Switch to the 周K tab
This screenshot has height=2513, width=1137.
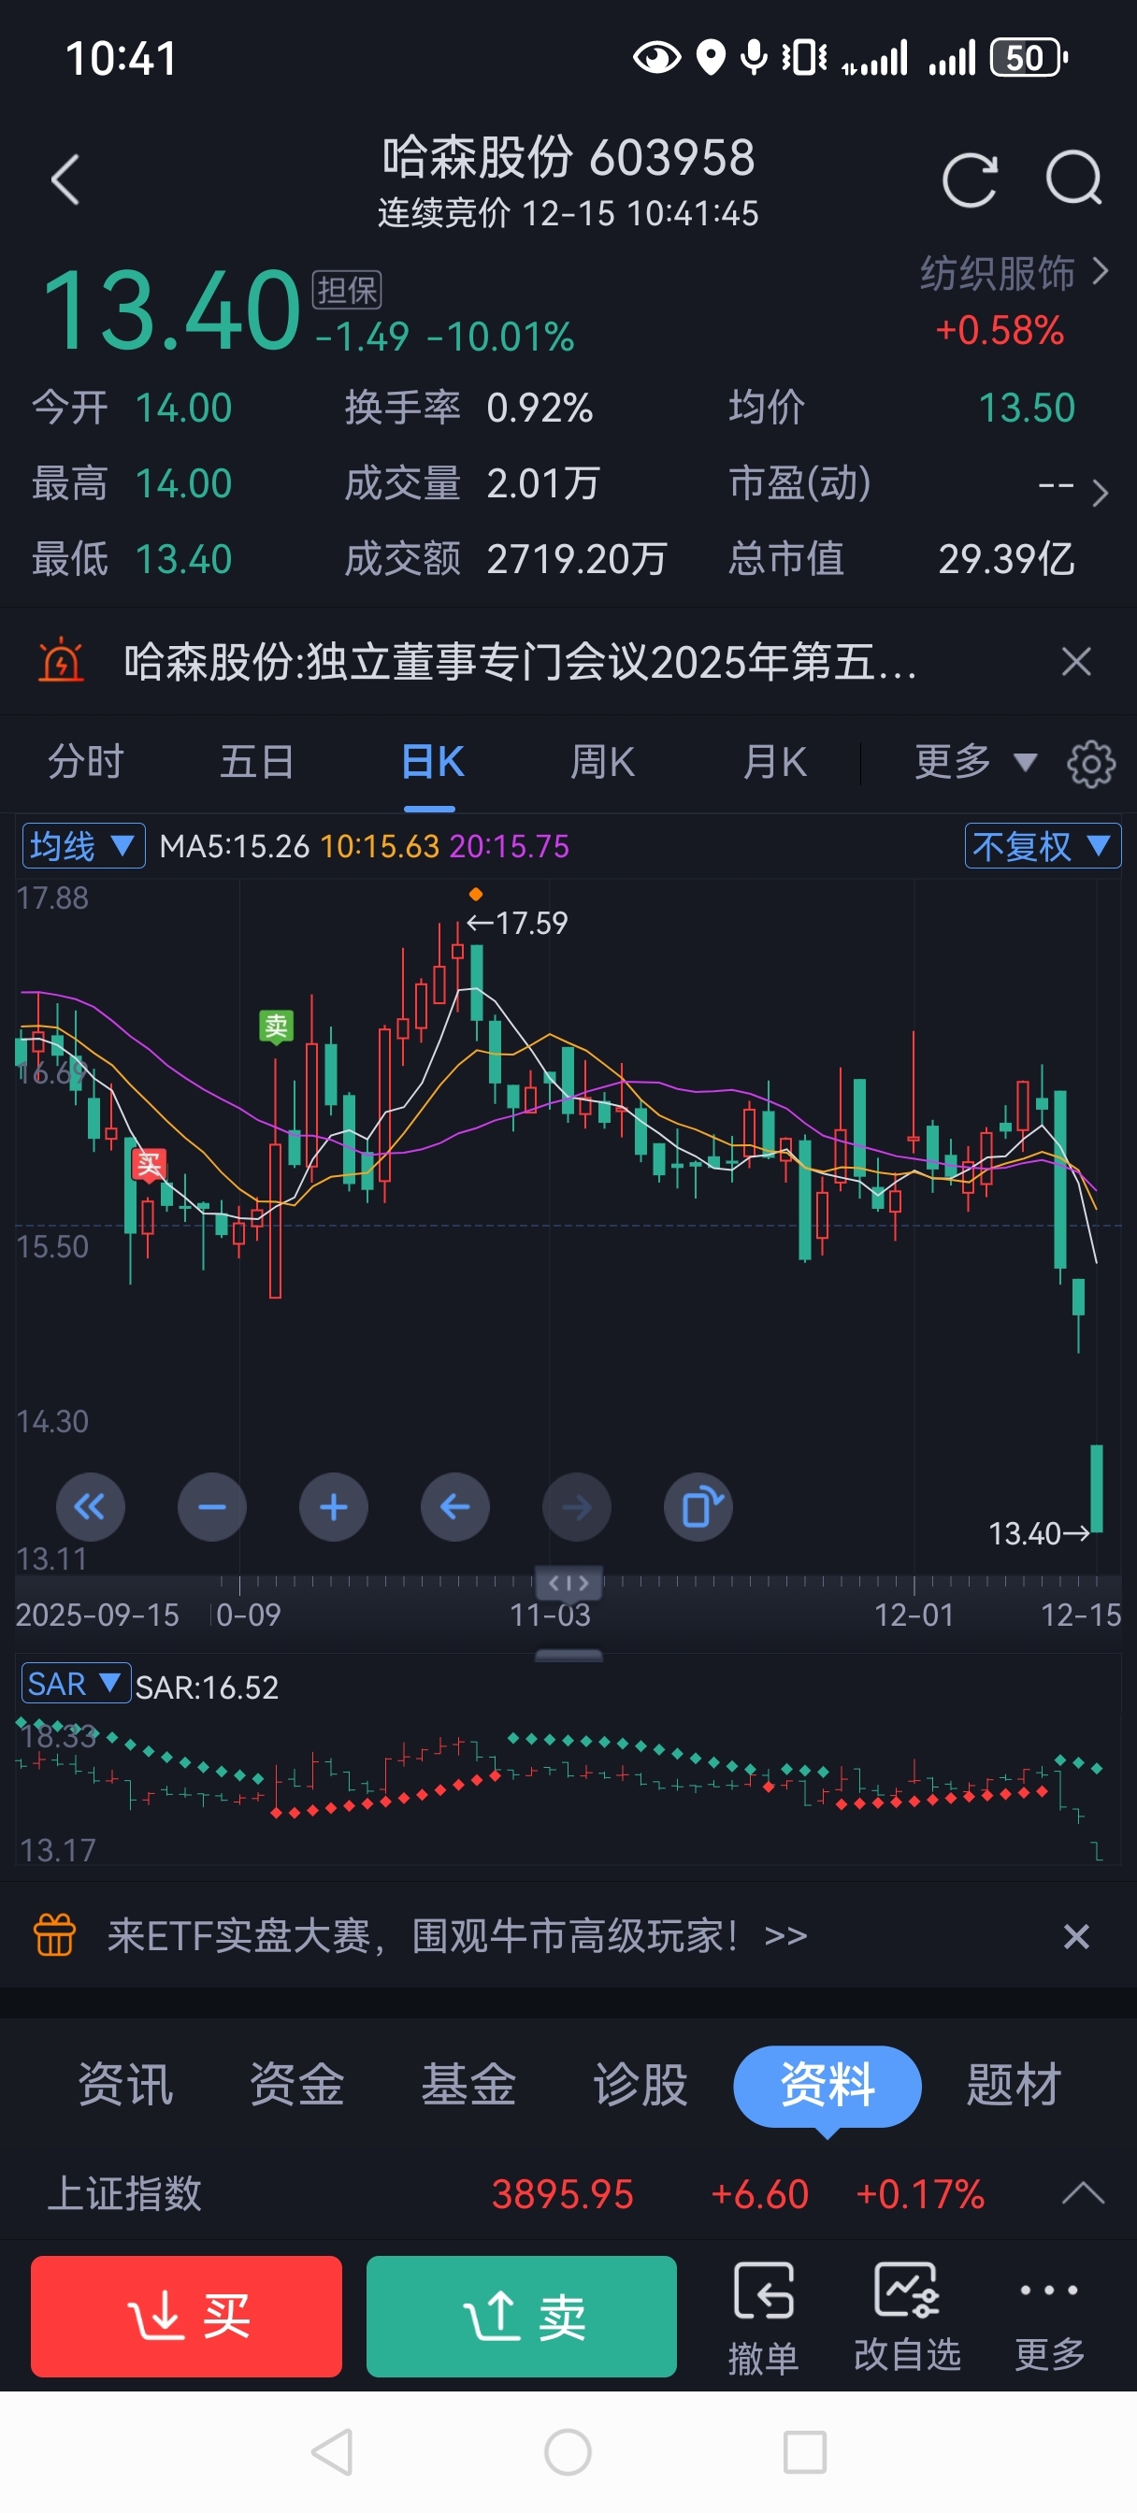tap(602, 762)
